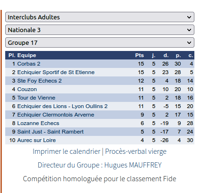Open the Interclubs Adultes competition dropdown
Viewport: 201px width, 193px height.
[100, 17]
